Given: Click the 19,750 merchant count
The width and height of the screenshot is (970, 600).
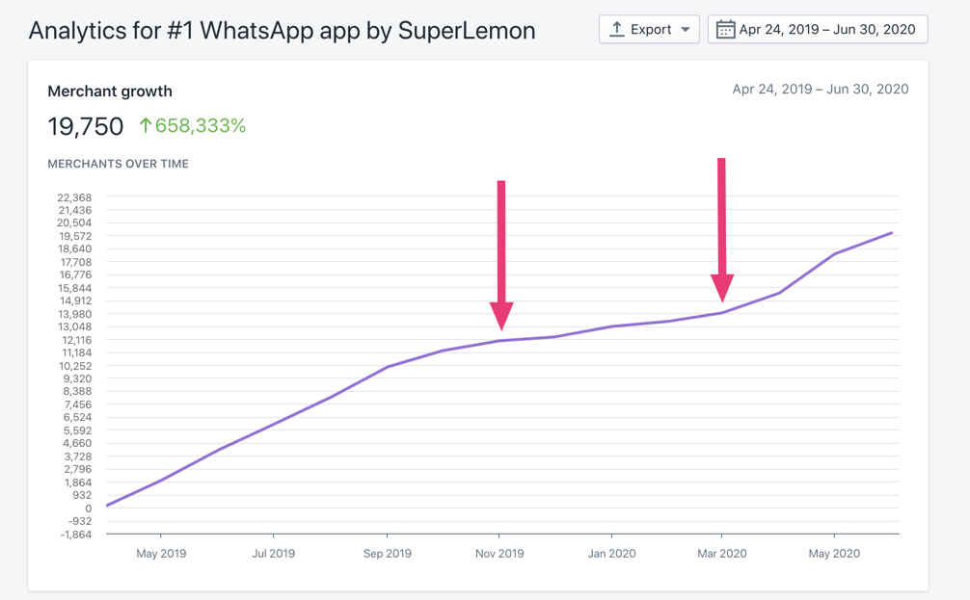Looking at the screenshot, I should pos(86,126).
